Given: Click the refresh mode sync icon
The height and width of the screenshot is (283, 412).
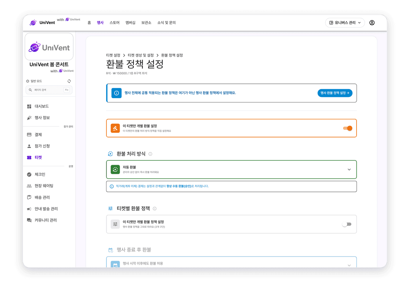Looking at the screenshot, I should [69, 81].
